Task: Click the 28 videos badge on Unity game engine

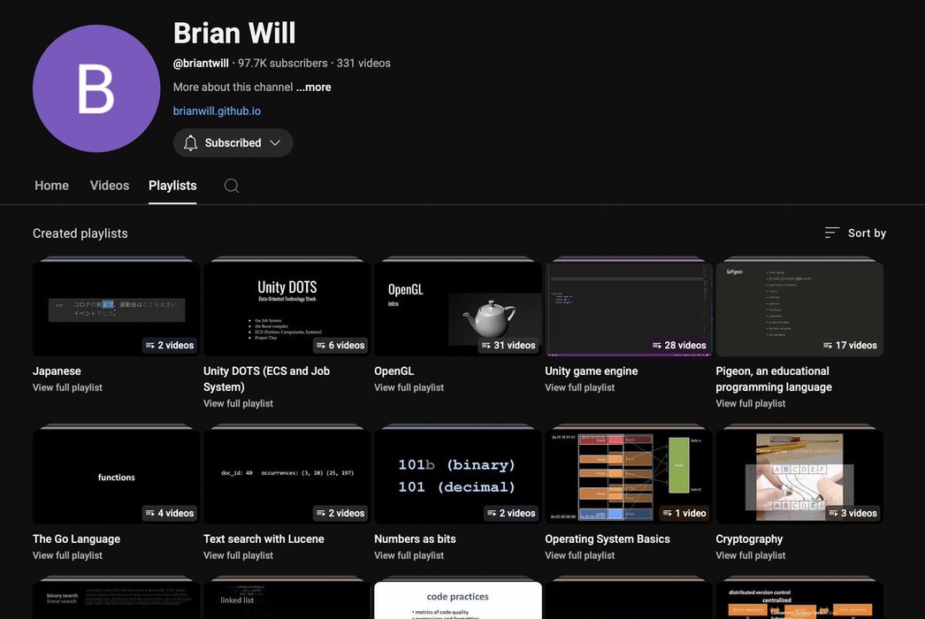Action: (679, 346)
